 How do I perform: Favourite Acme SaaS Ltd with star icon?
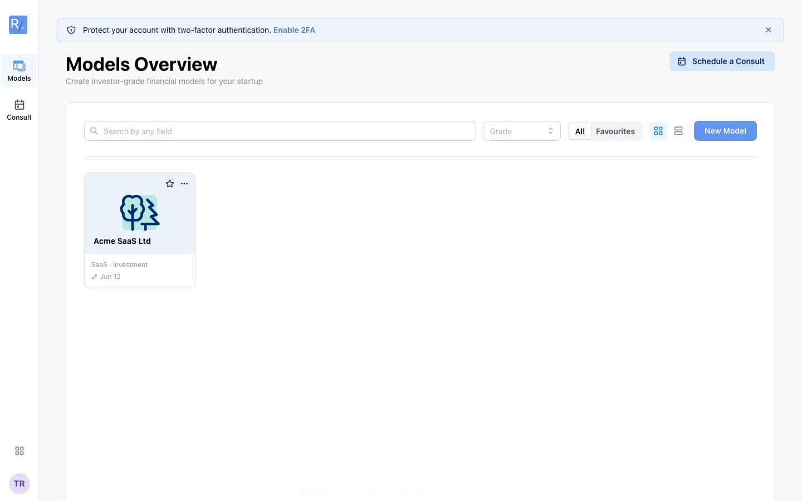coord(170,184)
